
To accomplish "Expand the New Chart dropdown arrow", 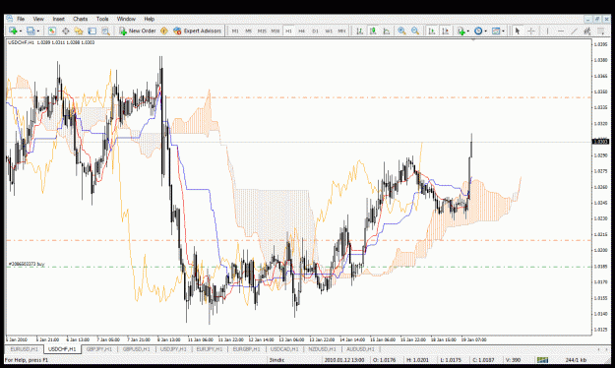I will pyautogui.click(x=20, y=31).
